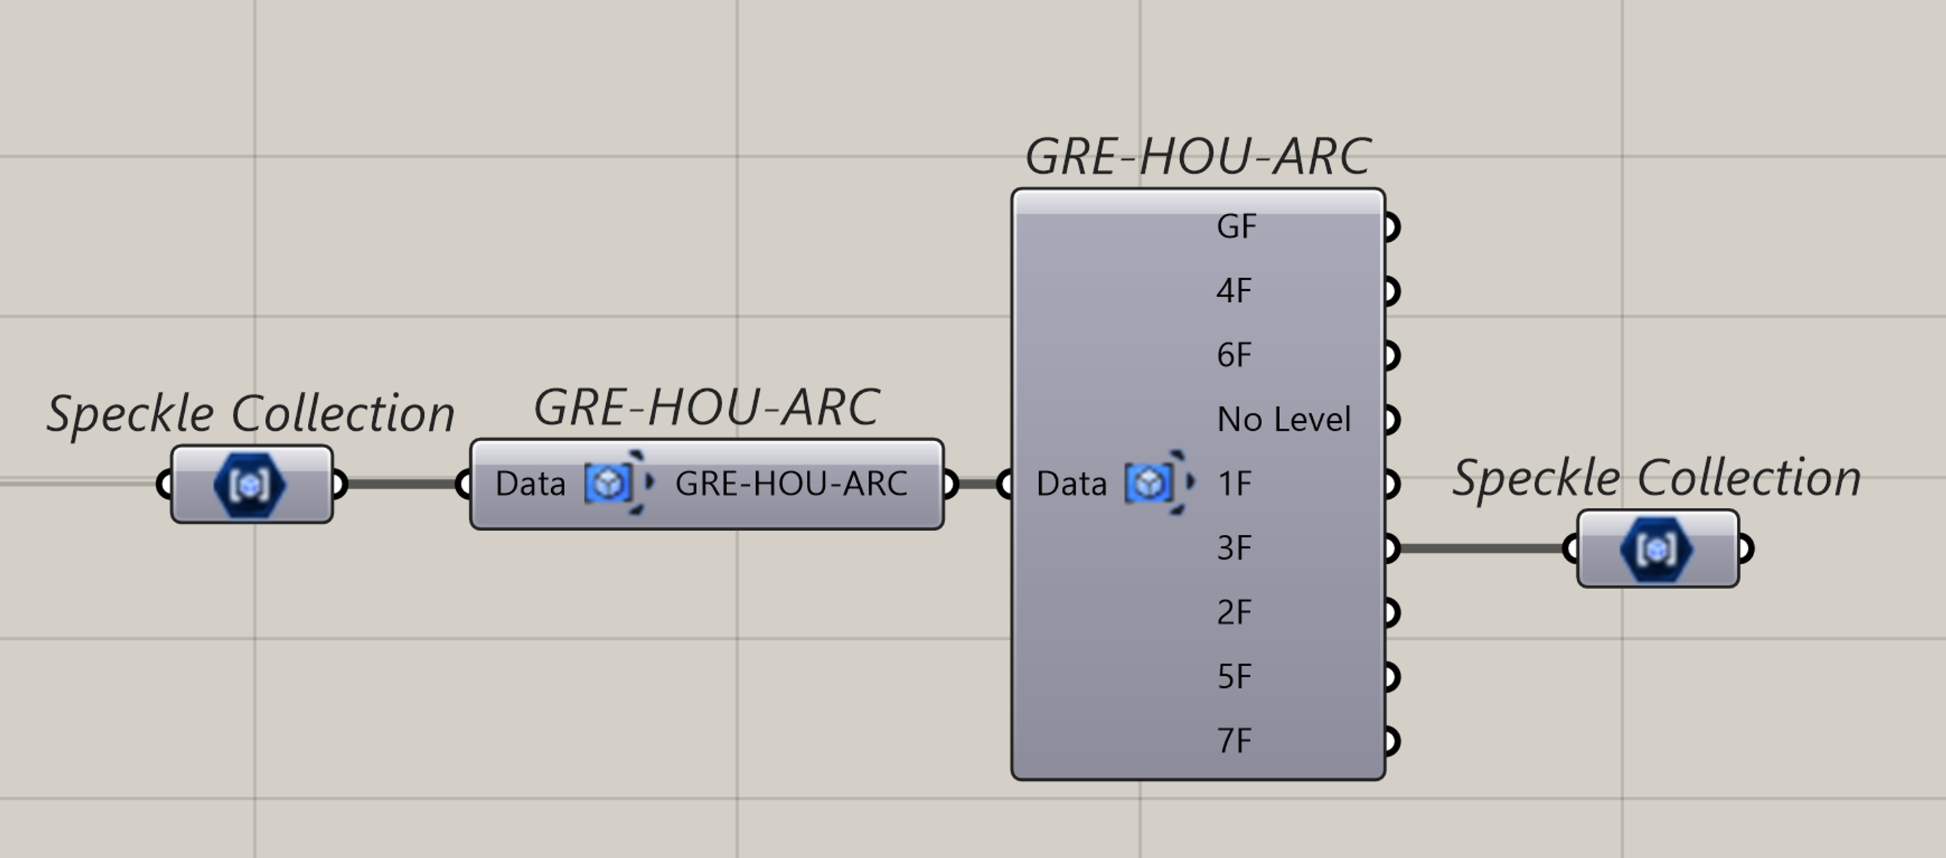Click the GF output label text

coord(1236,226)
